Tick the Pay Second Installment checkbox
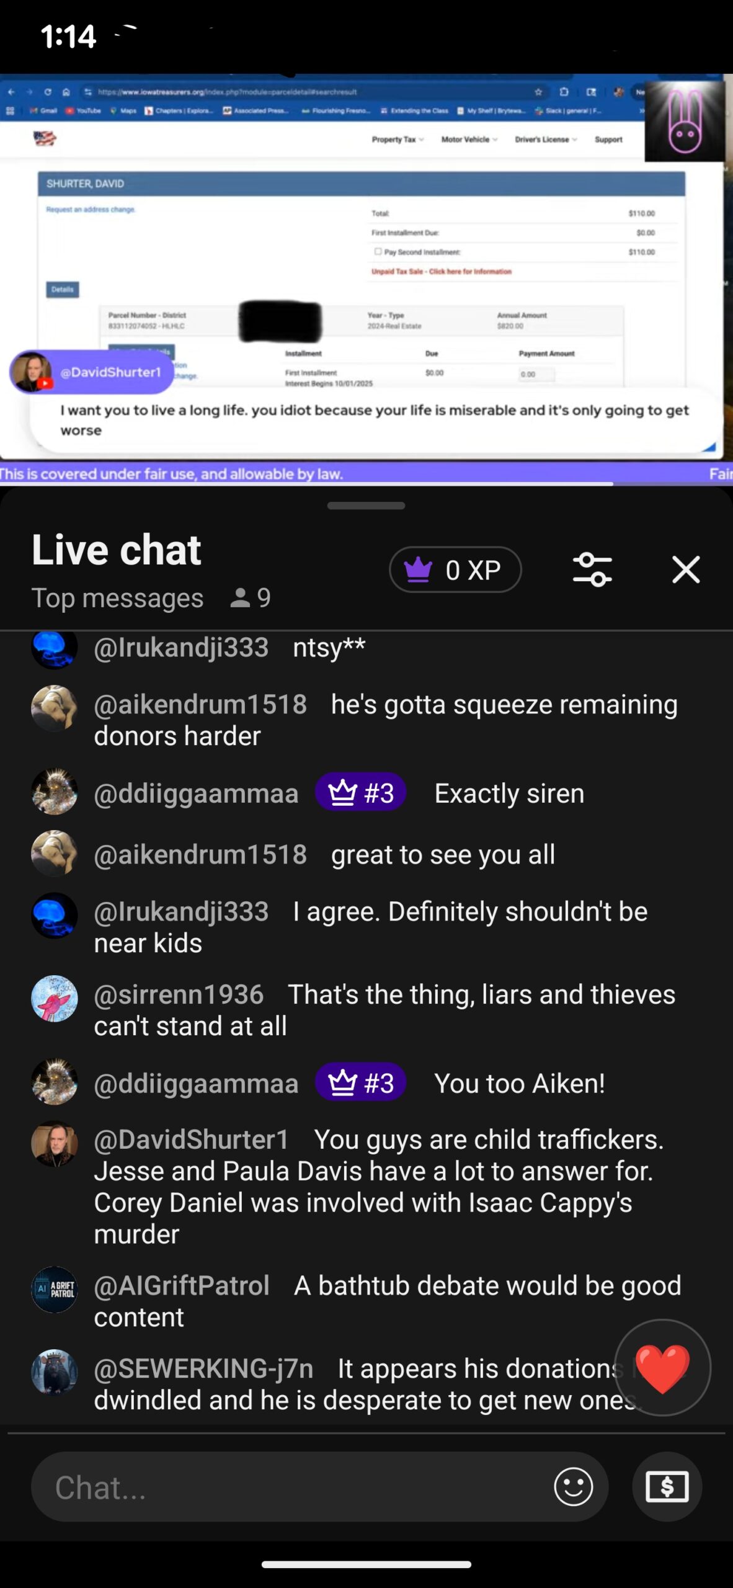 (378, 252)
